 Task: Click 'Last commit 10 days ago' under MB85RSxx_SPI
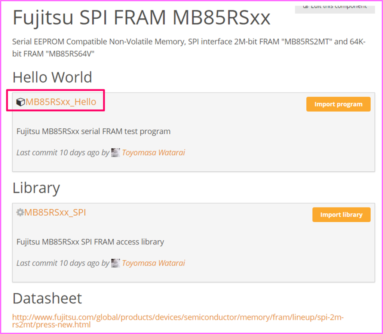click(x=58, y=263)
